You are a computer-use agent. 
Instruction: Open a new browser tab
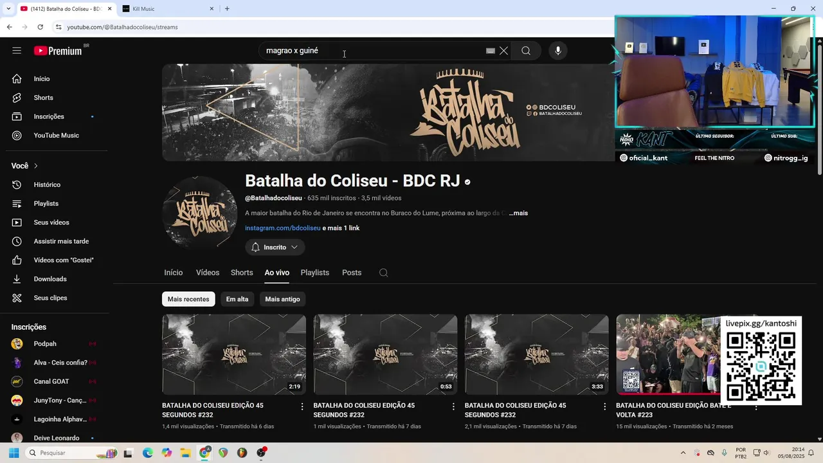227,9
